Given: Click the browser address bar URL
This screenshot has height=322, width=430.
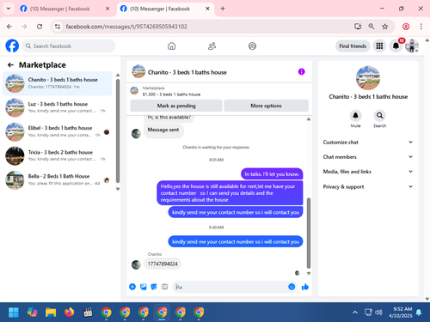Looking at the screenshot, I should coord(126,27).
